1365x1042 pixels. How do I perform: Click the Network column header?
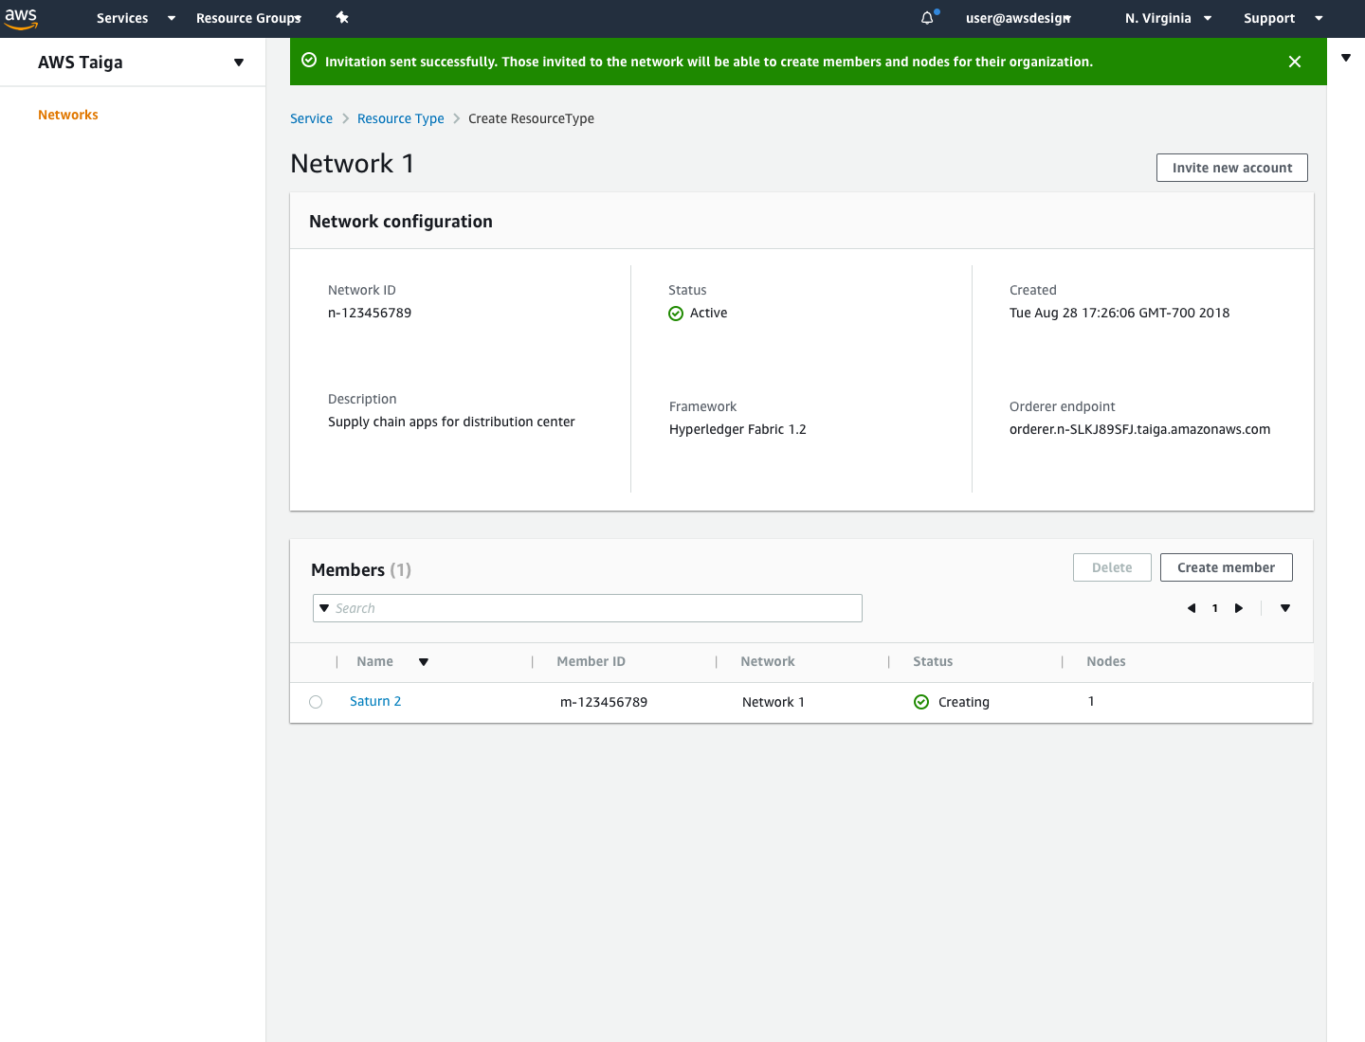click(767, 661)
